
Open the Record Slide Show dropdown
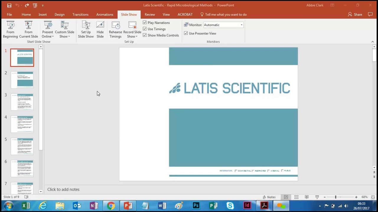pyautogui.click(x=132, y=29)
